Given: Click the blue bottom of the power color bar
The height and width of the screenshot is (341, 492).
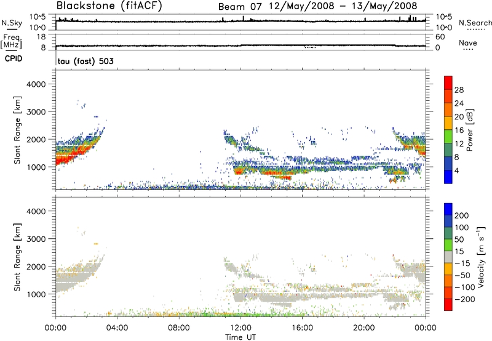Looking at the screenshot, I should (x=448, y=177).
